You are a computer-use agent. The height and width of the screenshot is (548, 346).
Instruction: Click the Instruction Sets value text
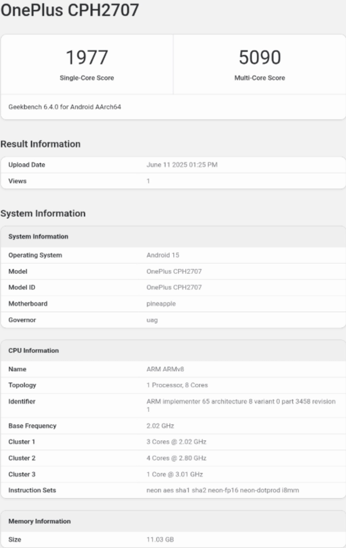[223, 490]
